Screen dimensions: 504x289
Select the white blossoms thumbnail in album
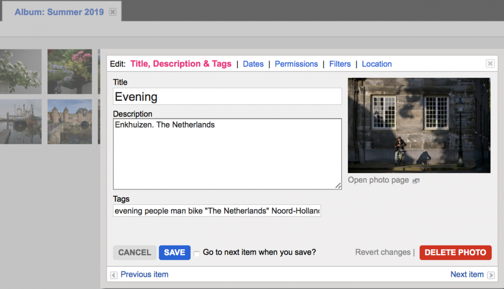point(21,72)
